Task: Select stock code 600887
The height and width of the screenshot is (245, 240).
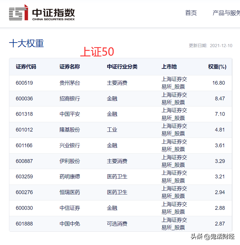Action: click(24, 161)
